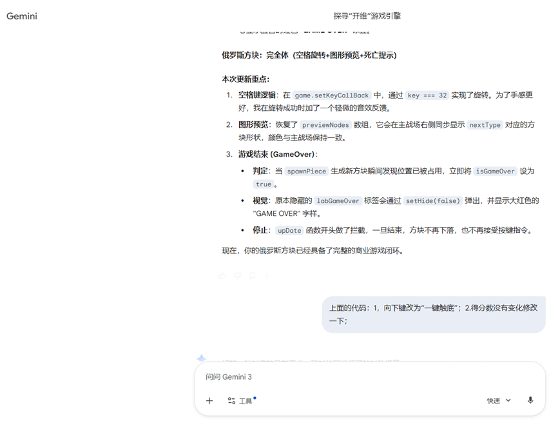
Task: Click the 停止 bullet label
Action: coord(260,231)
